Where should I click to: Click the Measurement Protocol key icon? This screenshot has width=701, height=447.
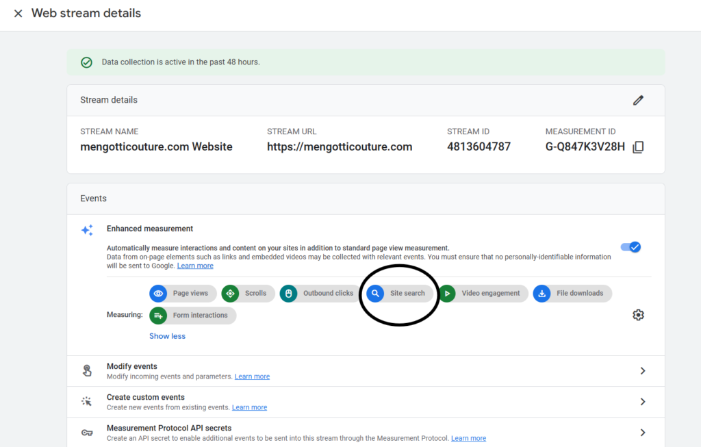point(87,432)
